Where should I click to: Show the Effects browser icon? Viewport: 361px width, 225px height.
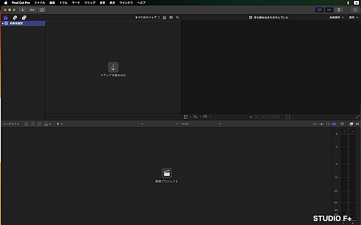click(x=351, y=124)
